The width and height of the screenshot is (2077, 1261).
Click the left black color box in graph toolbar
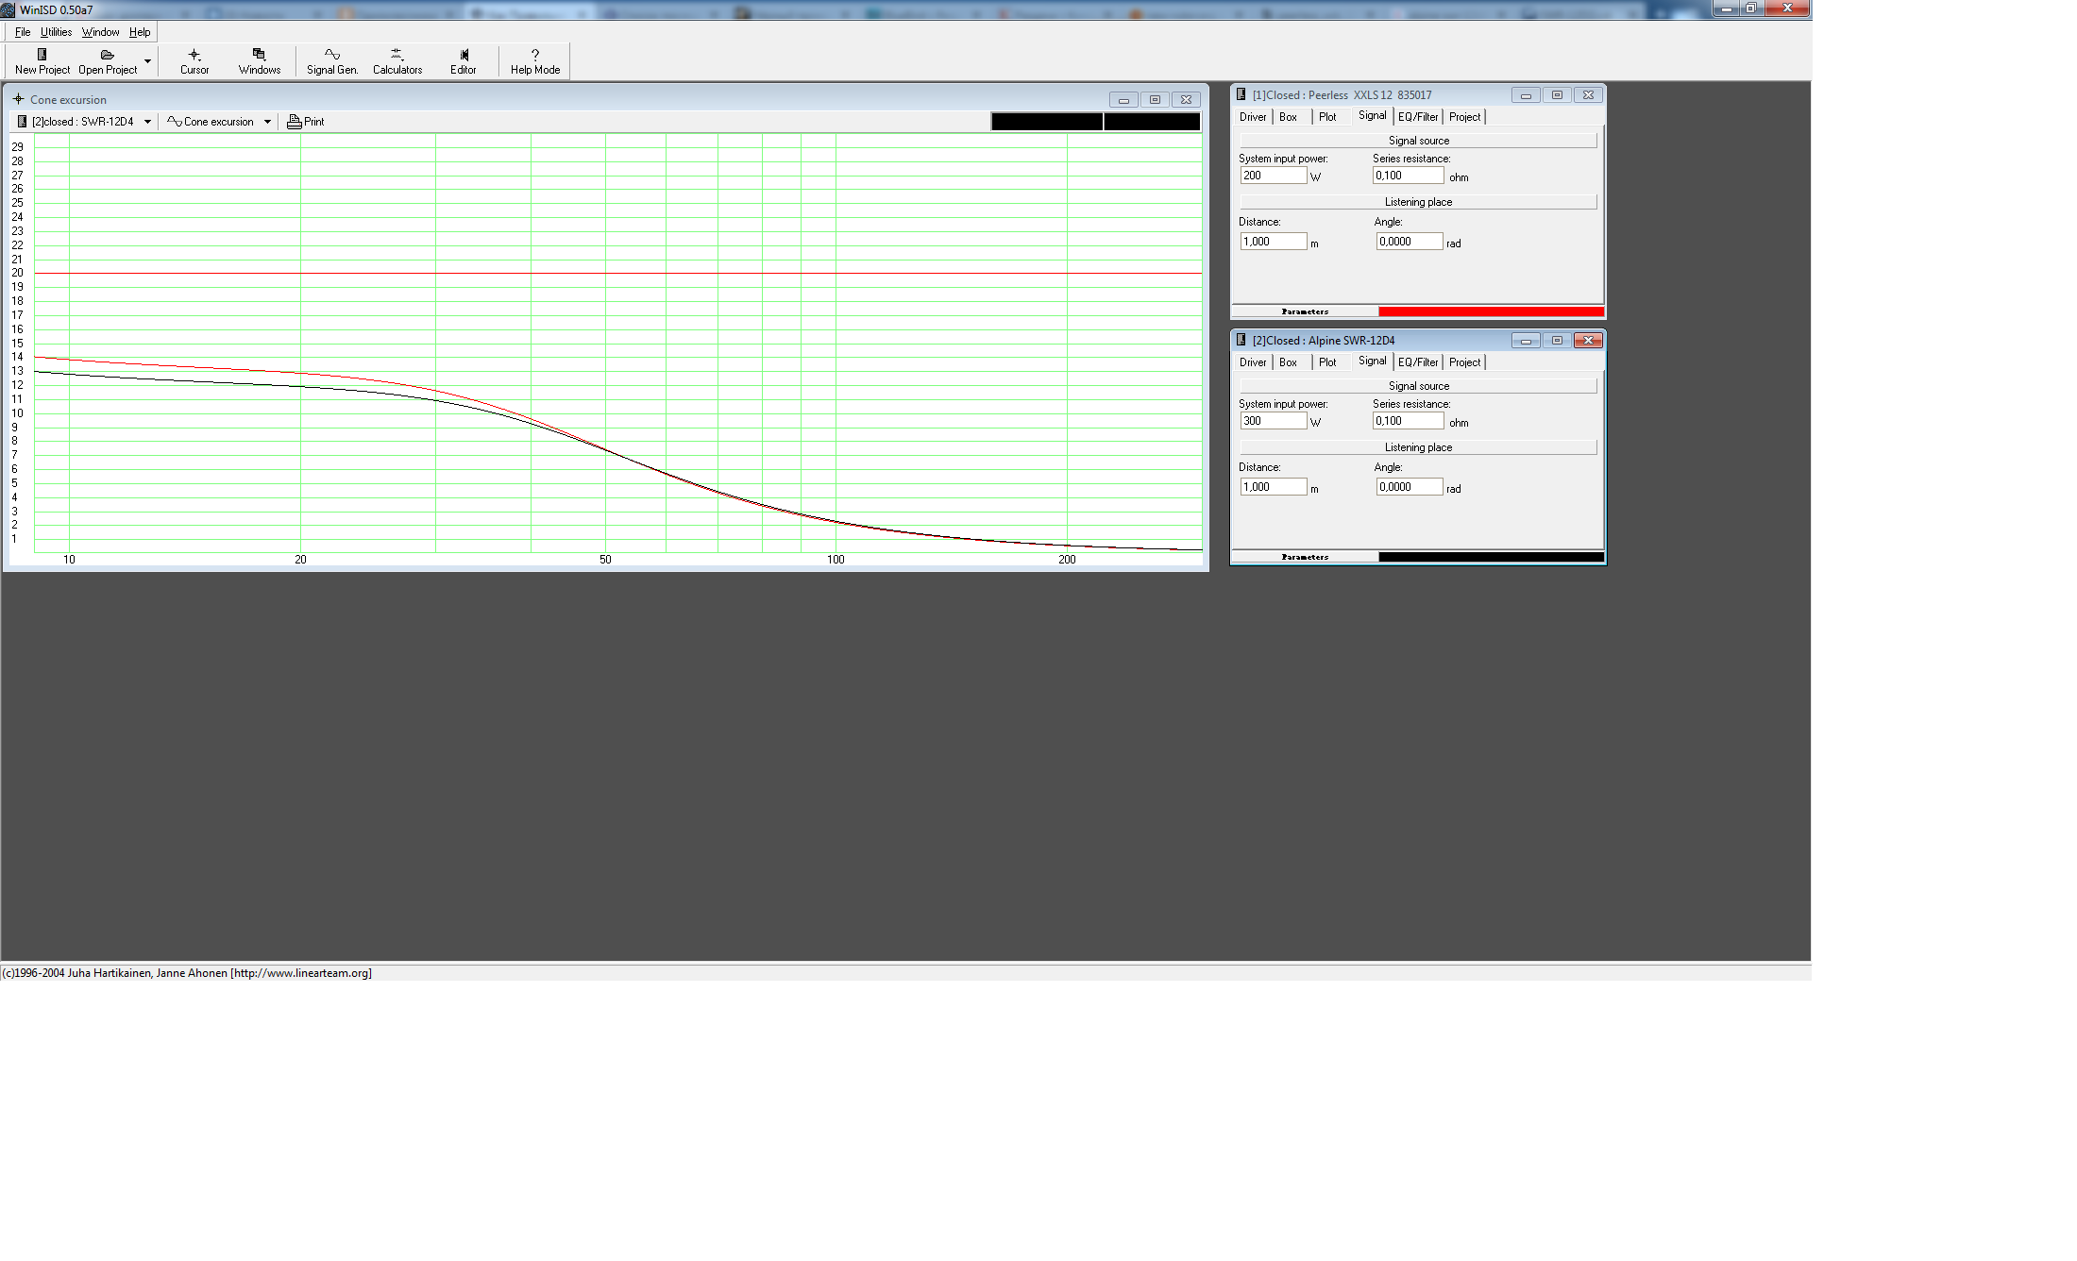(x=1046, y=122)
